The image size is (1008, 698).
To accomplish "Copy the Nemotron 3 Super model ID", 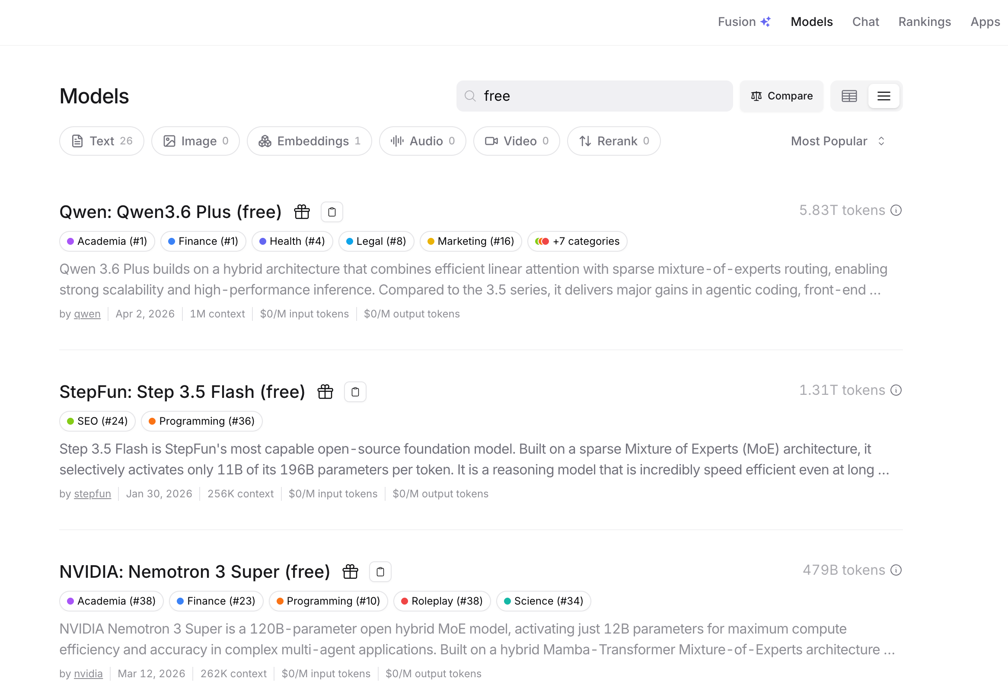I will tap(380, 572).
